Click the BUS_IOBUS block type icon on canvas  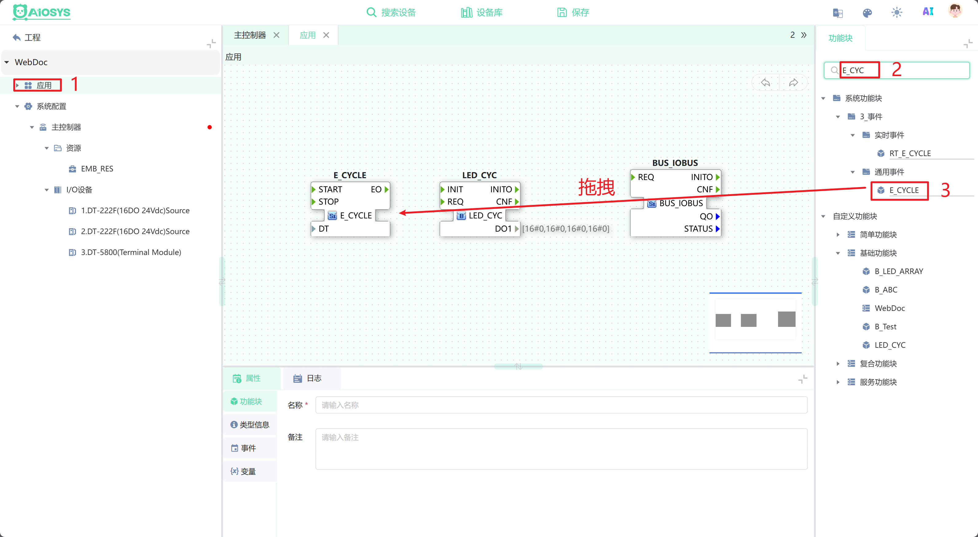point(652,204)
